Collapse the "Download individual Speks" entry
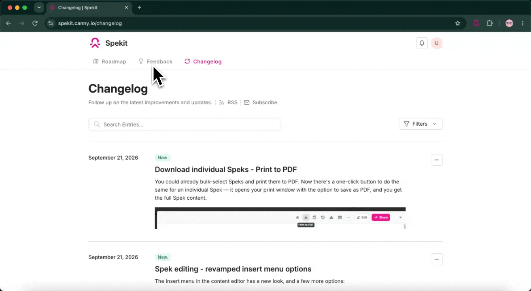Viewport: 531px width, 291px height. [x=437, y=160]
